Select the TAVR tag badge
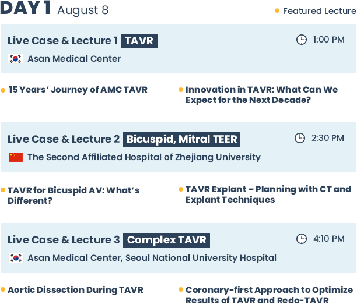 pos(139,41)
